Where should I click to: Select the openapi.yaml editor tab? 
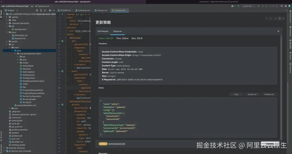[120, 11]
